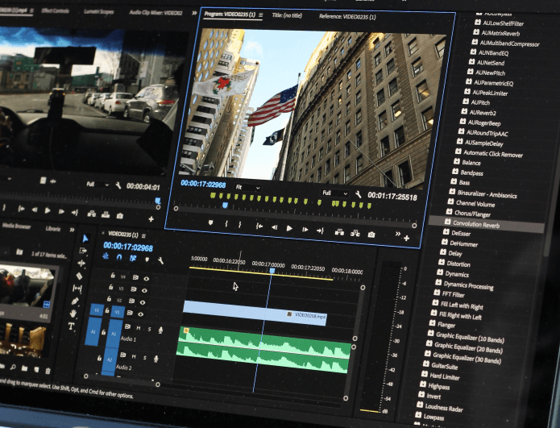Open Timeline display settings wrench
Viewport: 560px width, 428px height.
tap(160, 260)
